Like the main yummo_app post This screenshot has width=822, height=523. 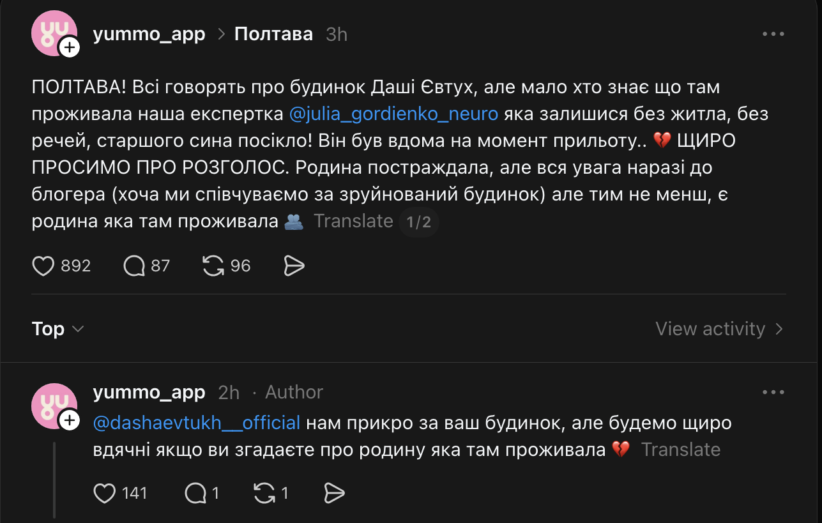coord(43,266)
